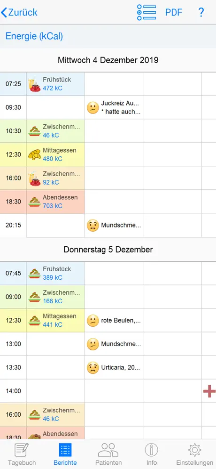Open Mittagessen 480 kC croissant entry
The image size is (216, 469).
click(55, 154)
